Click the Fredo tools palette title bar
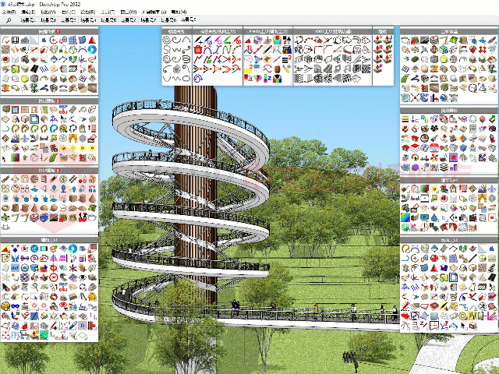The width and height of the screenshot is (499, 374). (x=268, y=32)
